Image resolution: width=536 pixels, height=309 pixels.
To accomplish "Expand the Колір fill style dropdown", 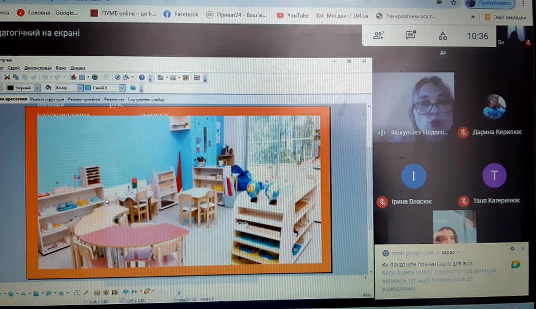I will (x=80, y=88).
